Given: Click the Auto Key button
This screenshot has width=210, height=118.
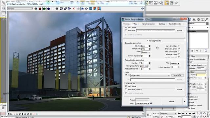Looking at the screenshot, I should [x=156, y=113].
